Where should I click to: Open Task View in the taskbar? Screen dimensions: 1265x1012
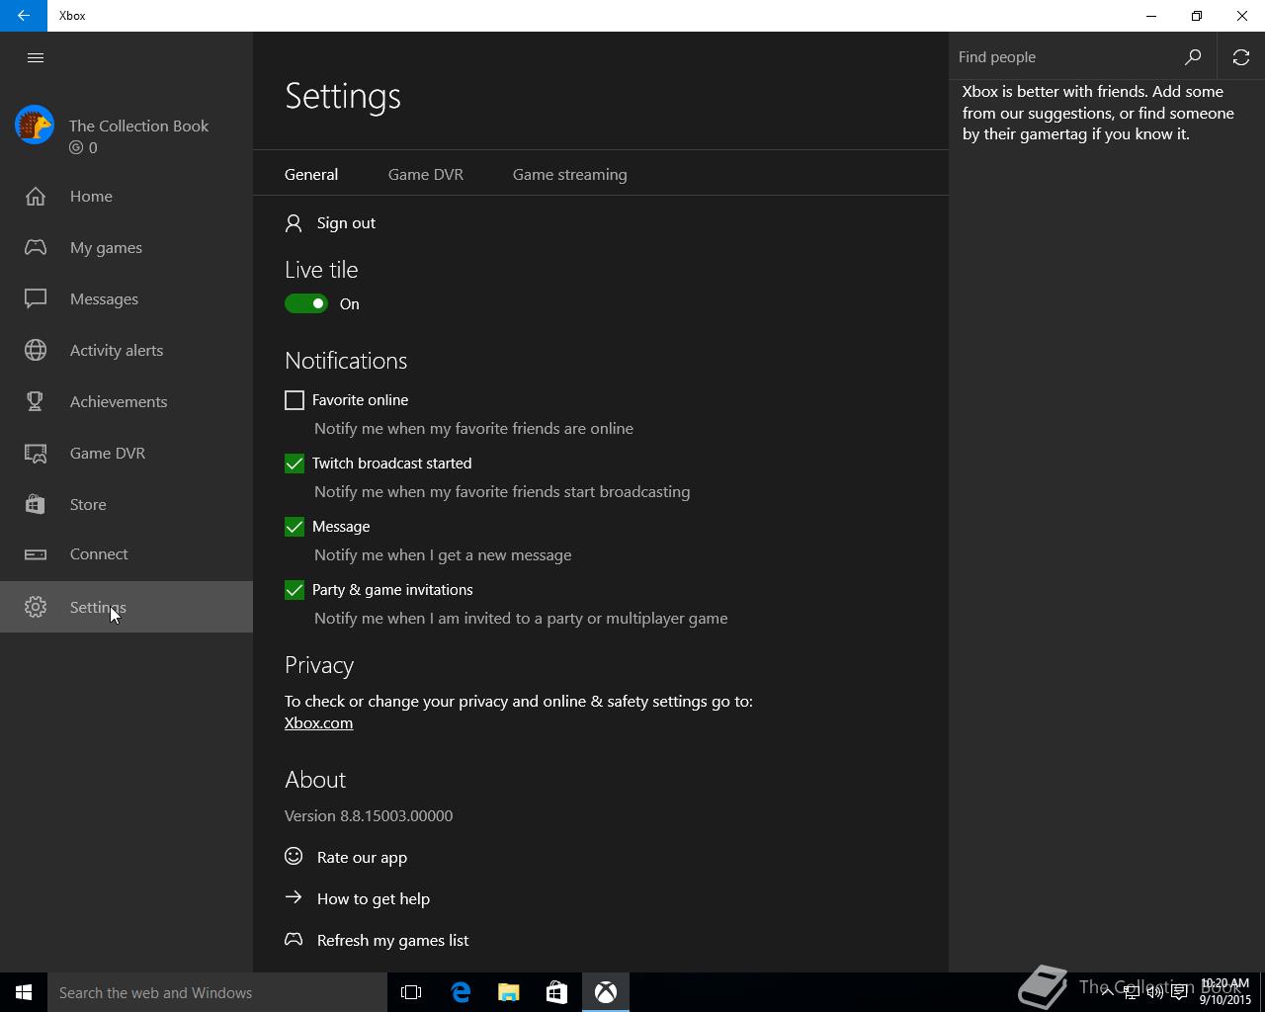(411, 992)
